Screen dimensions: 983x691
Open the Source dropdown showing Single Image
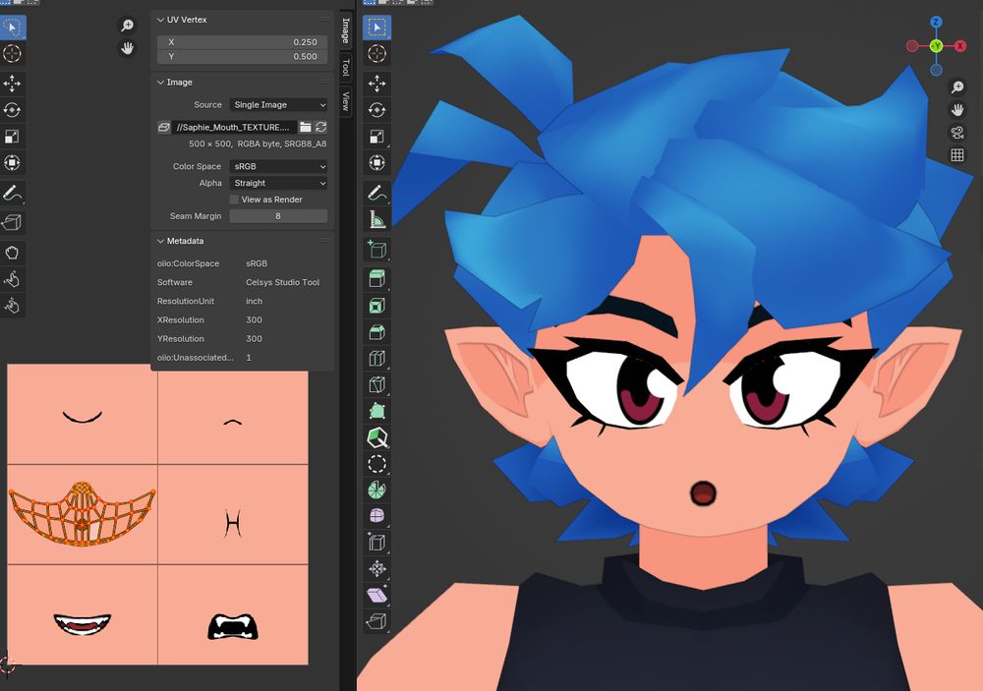[x=278, y=104]
